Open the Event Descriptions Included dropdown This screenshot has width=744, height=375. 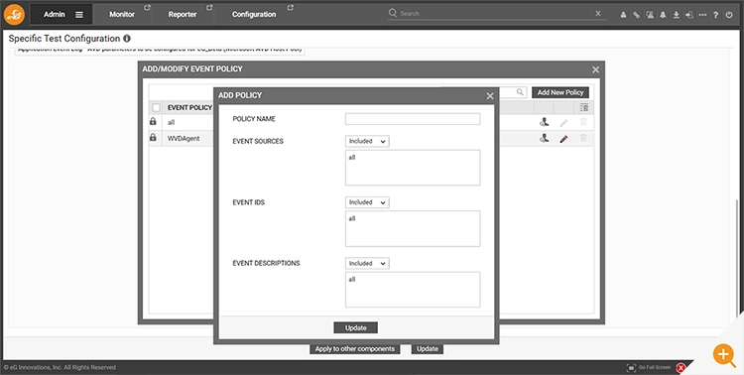(x=367, y=264)
